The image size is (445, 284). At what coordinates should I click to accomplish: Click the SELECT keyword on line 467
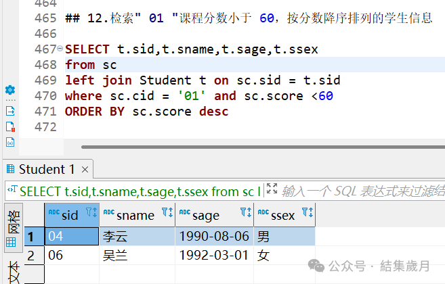(x=87, y=49)
